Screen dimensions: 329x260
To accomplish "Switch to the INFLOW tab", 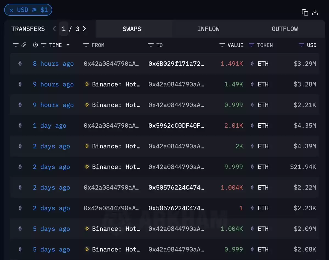I will [x=208, y=29].
